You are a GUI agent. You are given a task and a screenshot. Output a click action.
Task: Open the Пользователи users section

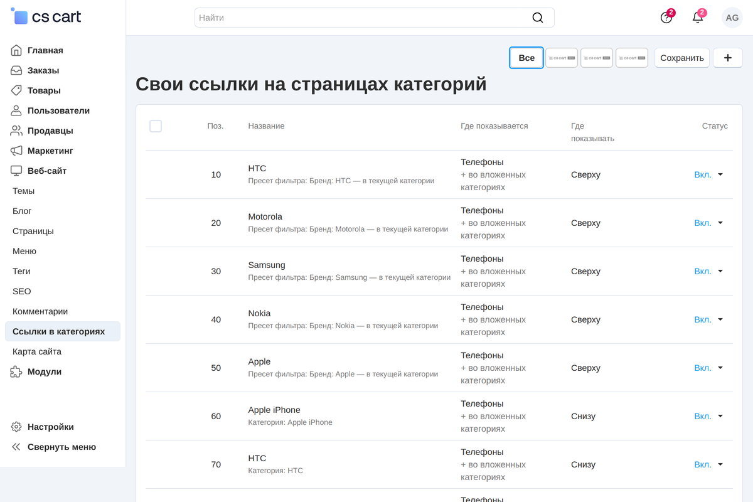(58, 110)
